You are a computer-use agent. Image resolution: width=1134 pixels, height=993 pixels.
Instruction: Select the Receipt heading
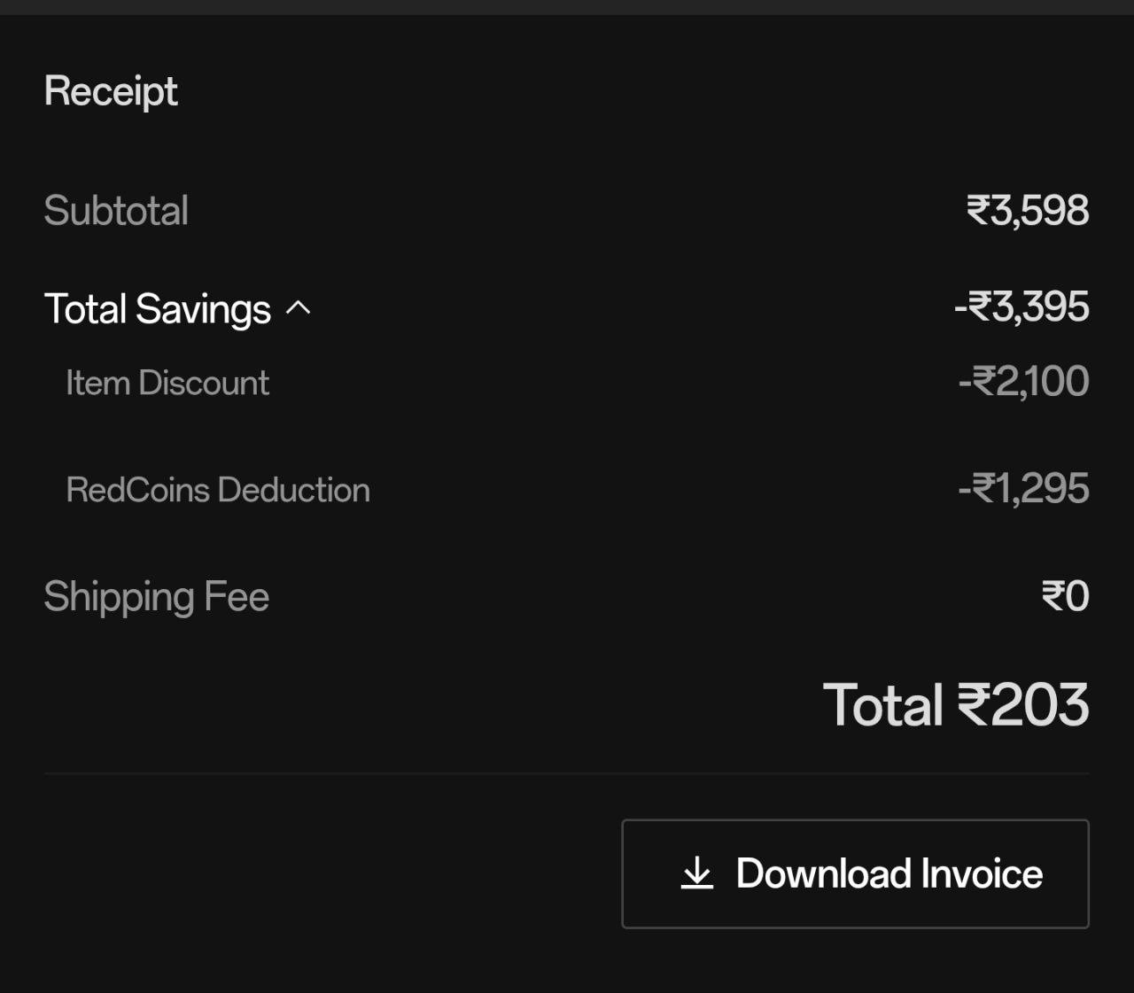click(x=111, y=91)
